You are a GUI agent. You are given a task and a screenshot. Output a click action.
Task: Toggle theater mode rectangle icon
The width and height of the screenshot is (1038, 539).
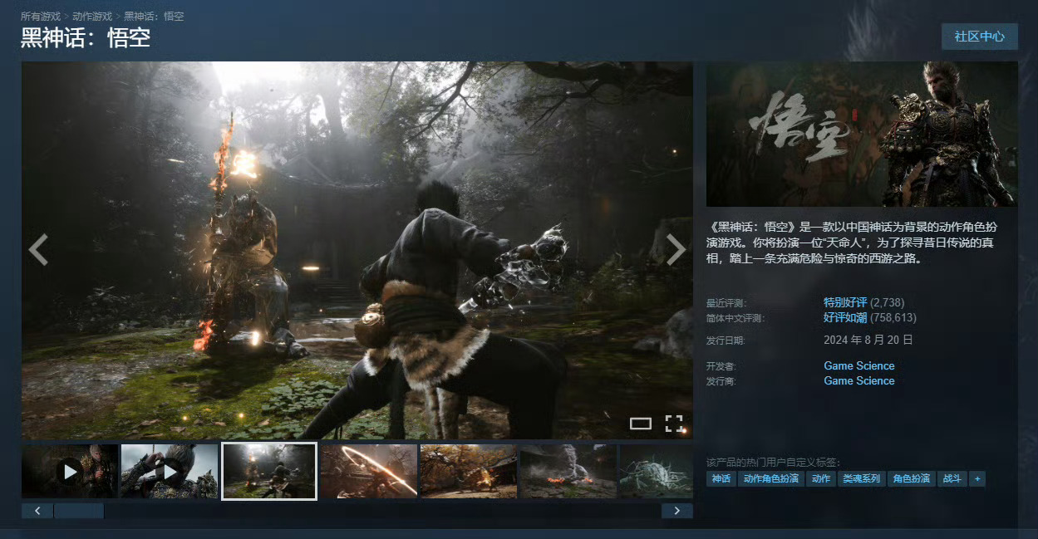tap(641, 424)
